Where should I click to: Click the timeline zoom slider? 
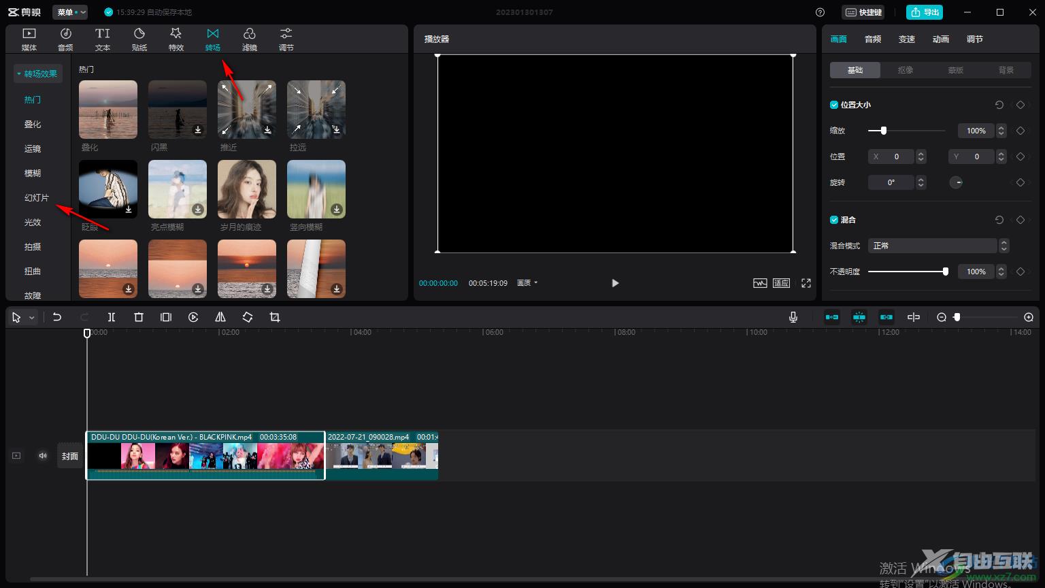(985, 317)
